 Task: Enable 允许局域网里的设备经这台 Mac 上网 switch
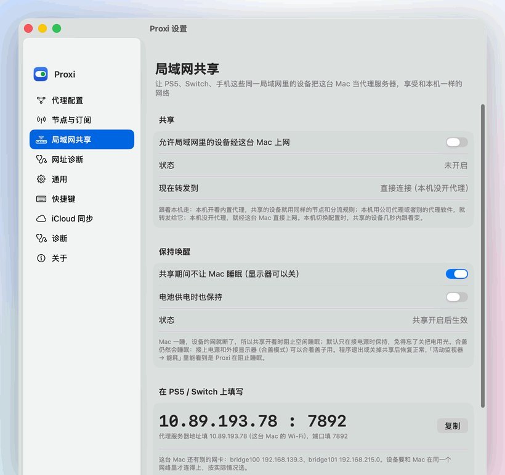457,142
